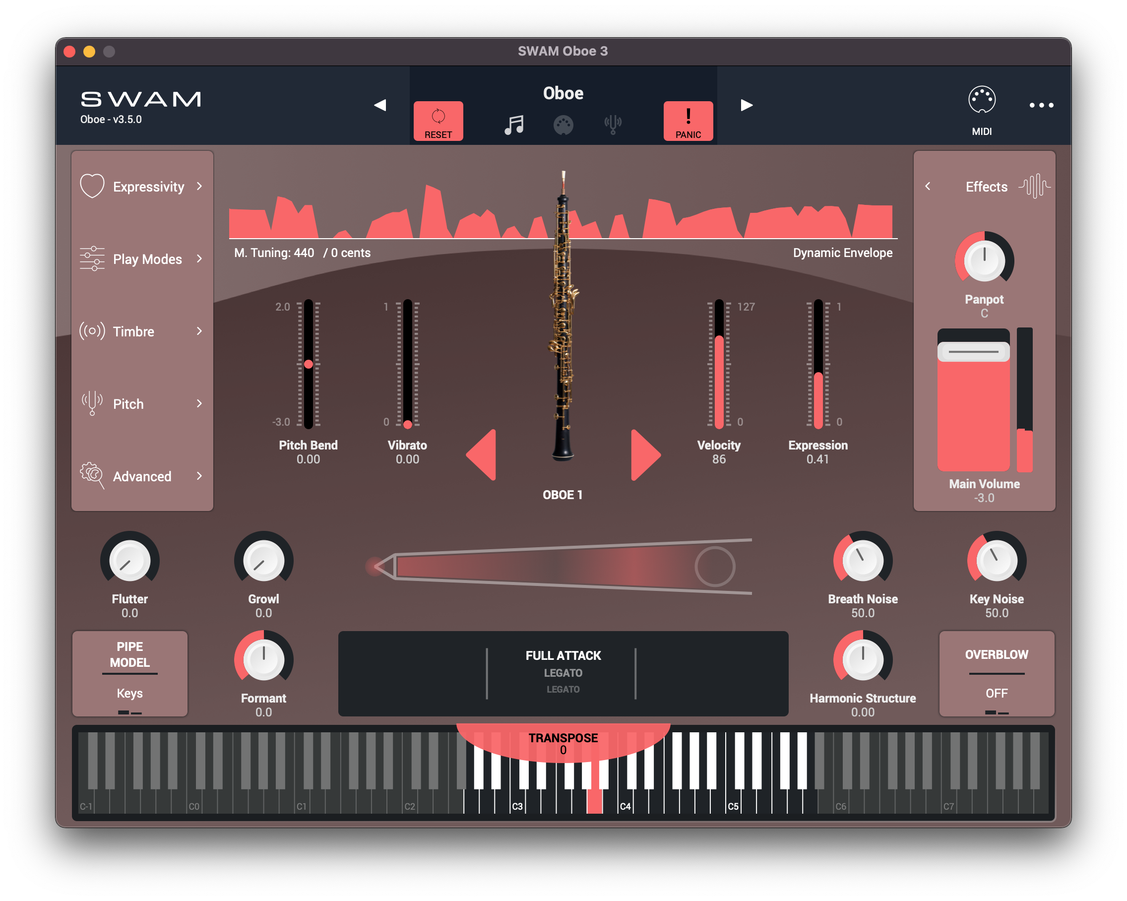The height and width of the screenshot is (901, 1127).
Task: Click the Velocity slider
Action: click(x=719, y=364)
